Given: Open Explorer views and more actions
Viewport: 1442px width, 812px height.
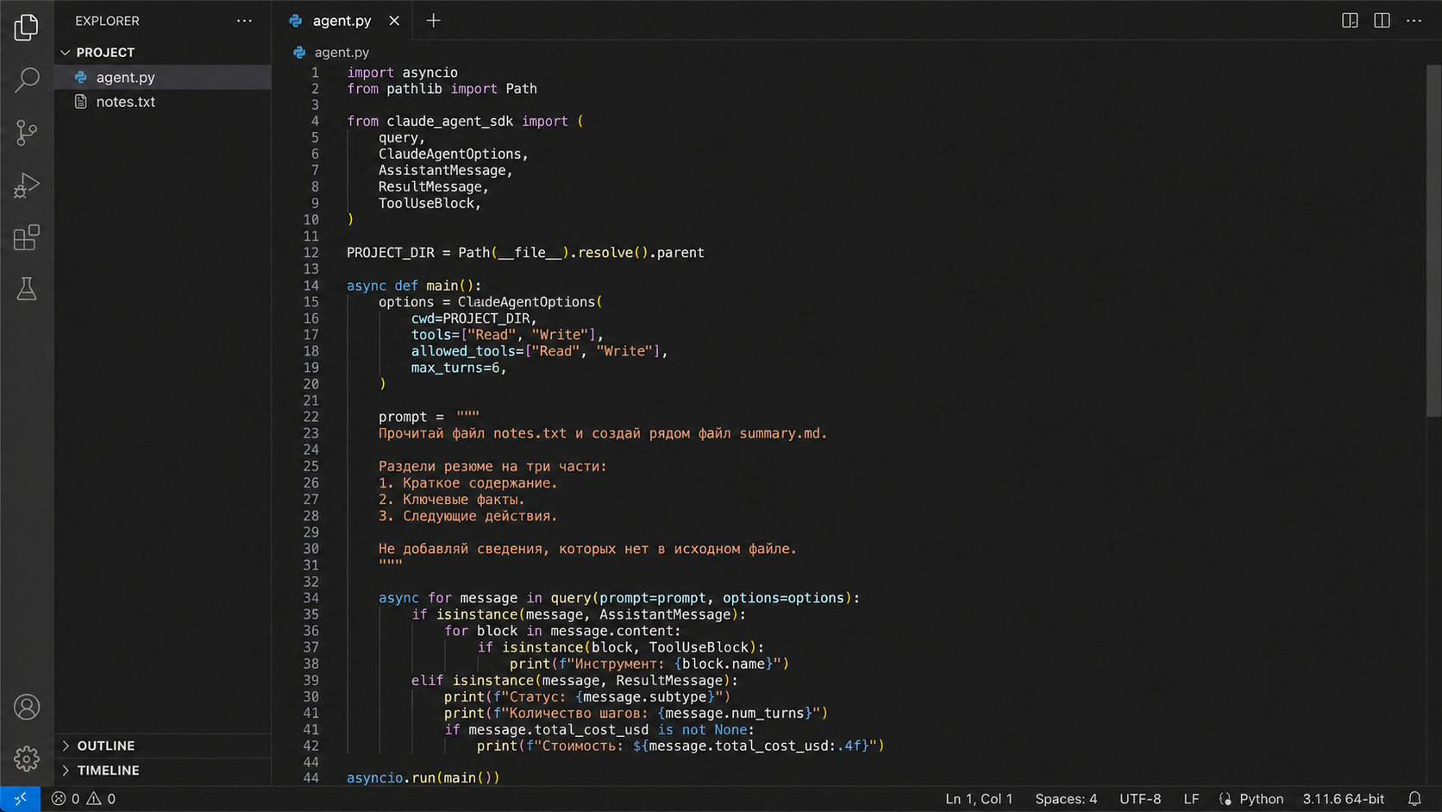Looking at the screenshot, I should coord(244,21).
